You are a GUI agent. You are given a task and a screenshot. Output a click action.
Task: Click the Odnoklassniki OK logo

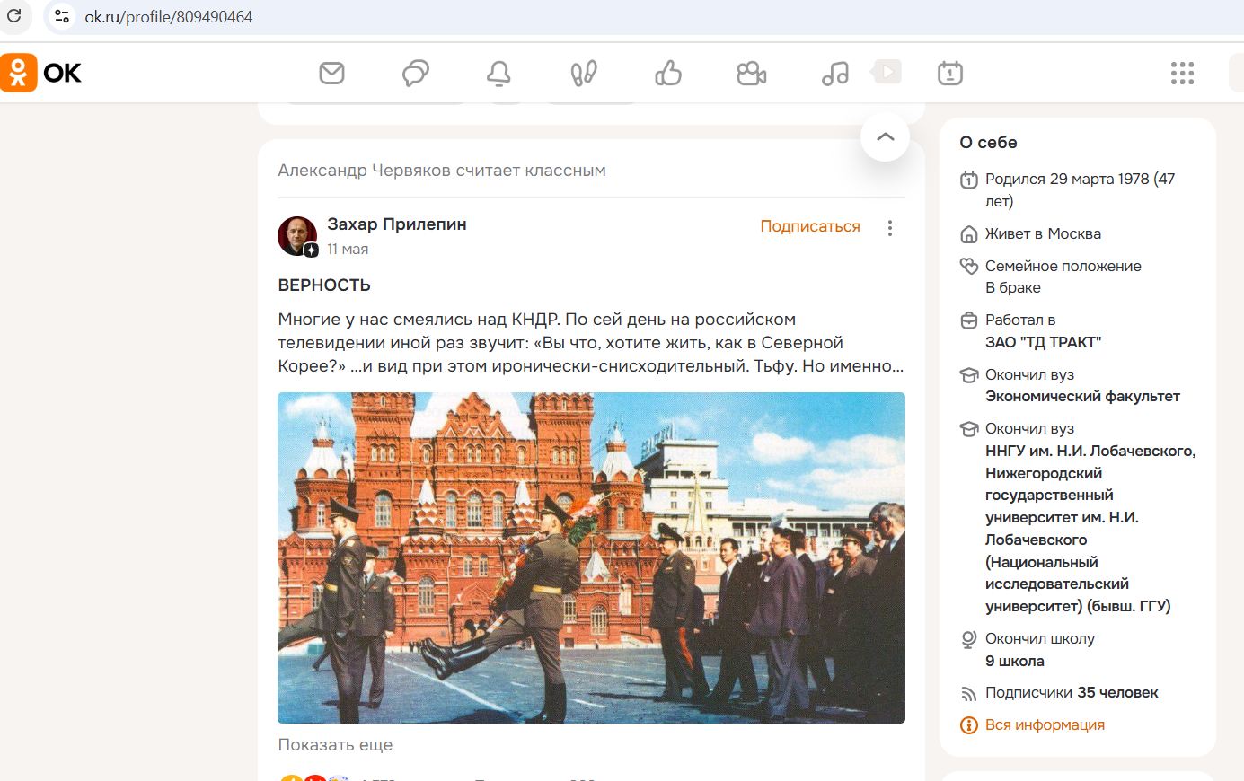click(41, 73)
